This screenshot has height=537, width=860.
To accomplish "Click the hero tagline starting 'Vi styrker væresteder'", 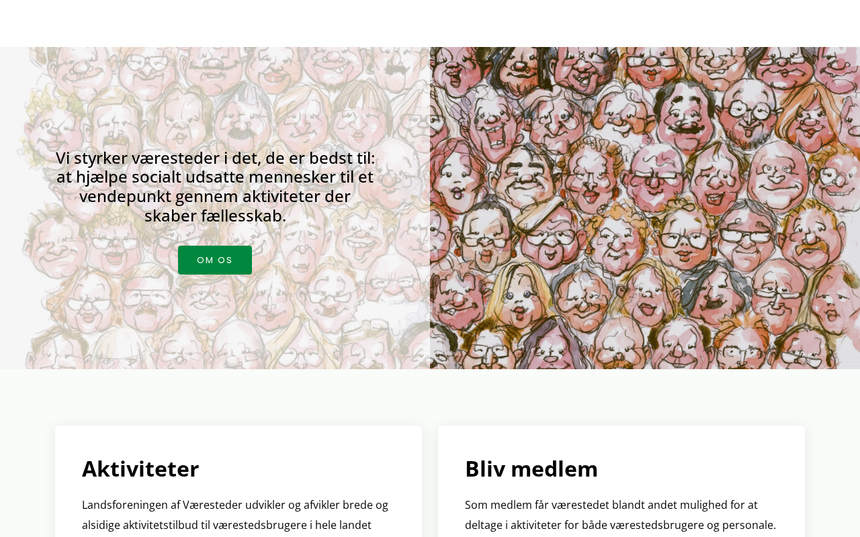I will click(215, 187).
